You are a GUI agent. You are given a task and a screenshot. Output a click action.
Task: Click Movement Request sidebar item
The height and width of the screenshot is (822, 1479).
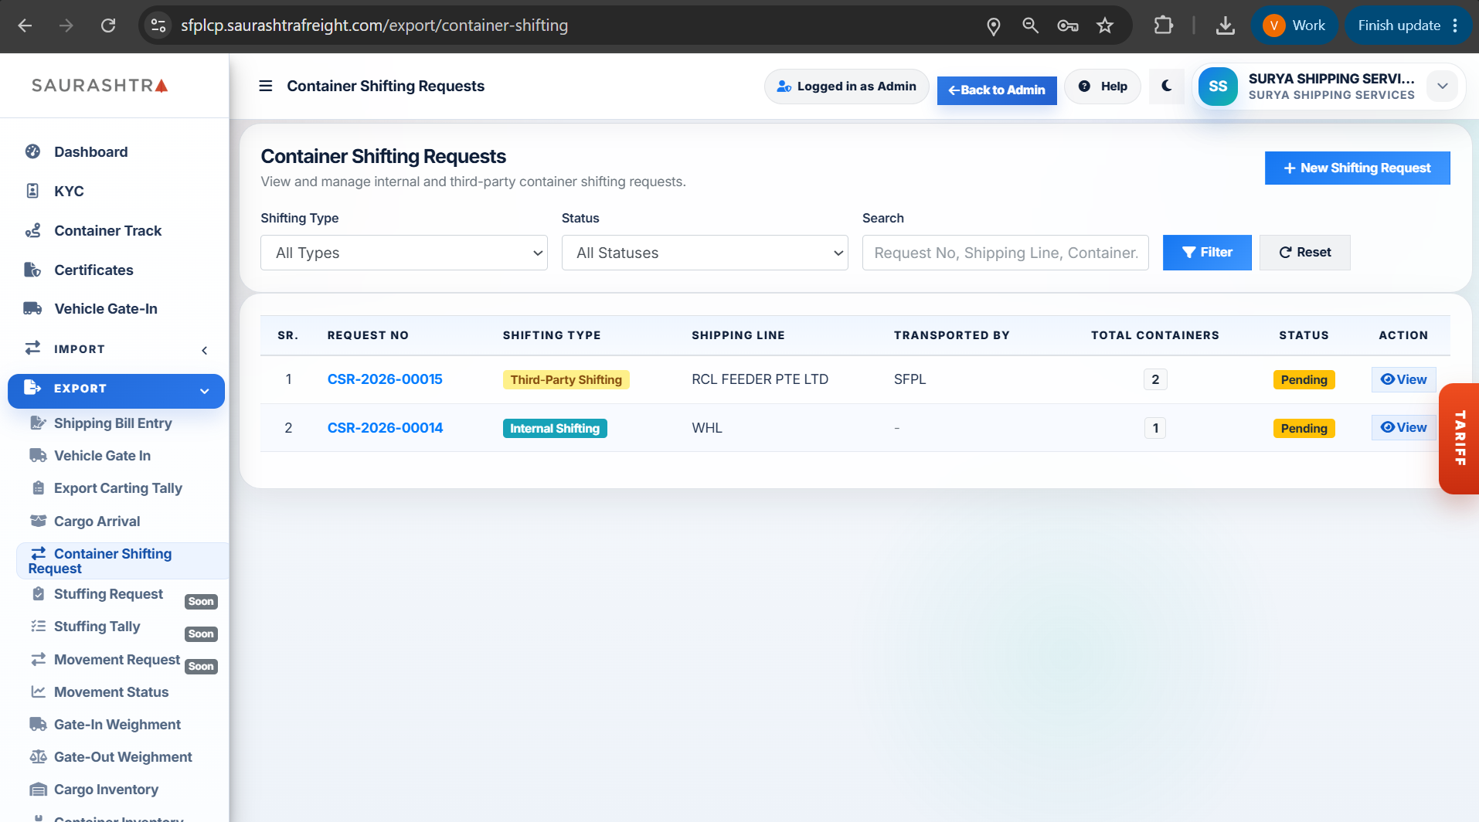[x=116, y=660]
